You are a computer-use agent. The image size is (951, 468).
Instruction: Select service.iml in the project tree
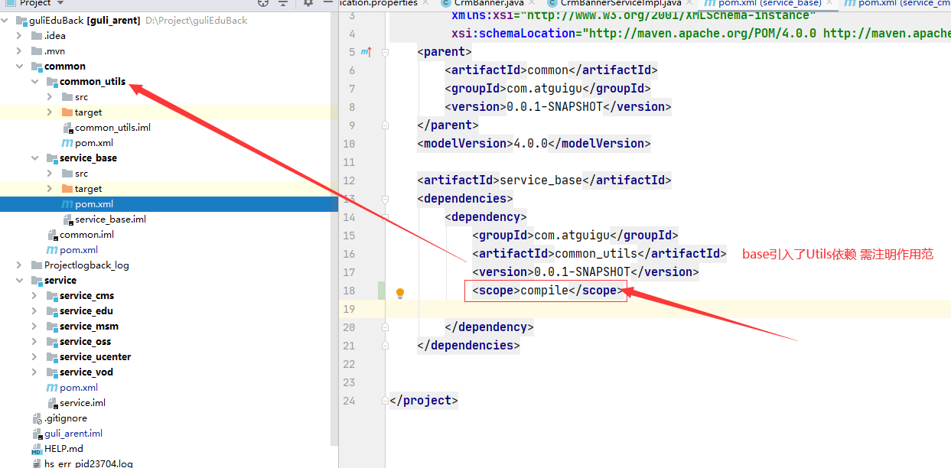[83, 403]
